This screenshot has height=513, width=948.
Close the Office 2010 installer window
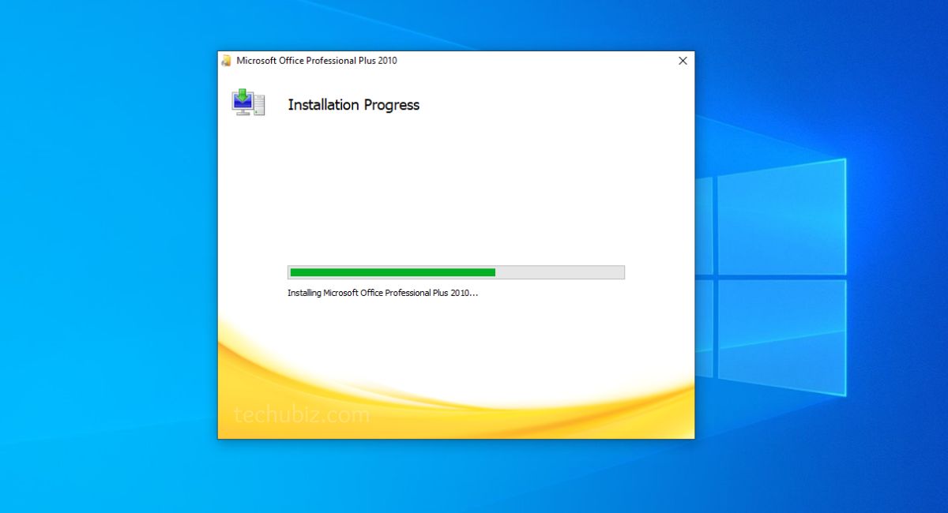tap(683, 61)
